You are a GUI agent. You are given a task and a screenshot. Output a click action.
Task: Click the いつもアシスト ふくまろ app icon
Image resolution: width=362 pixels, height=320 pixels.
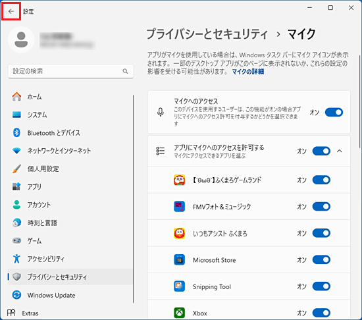pos(180,233)
